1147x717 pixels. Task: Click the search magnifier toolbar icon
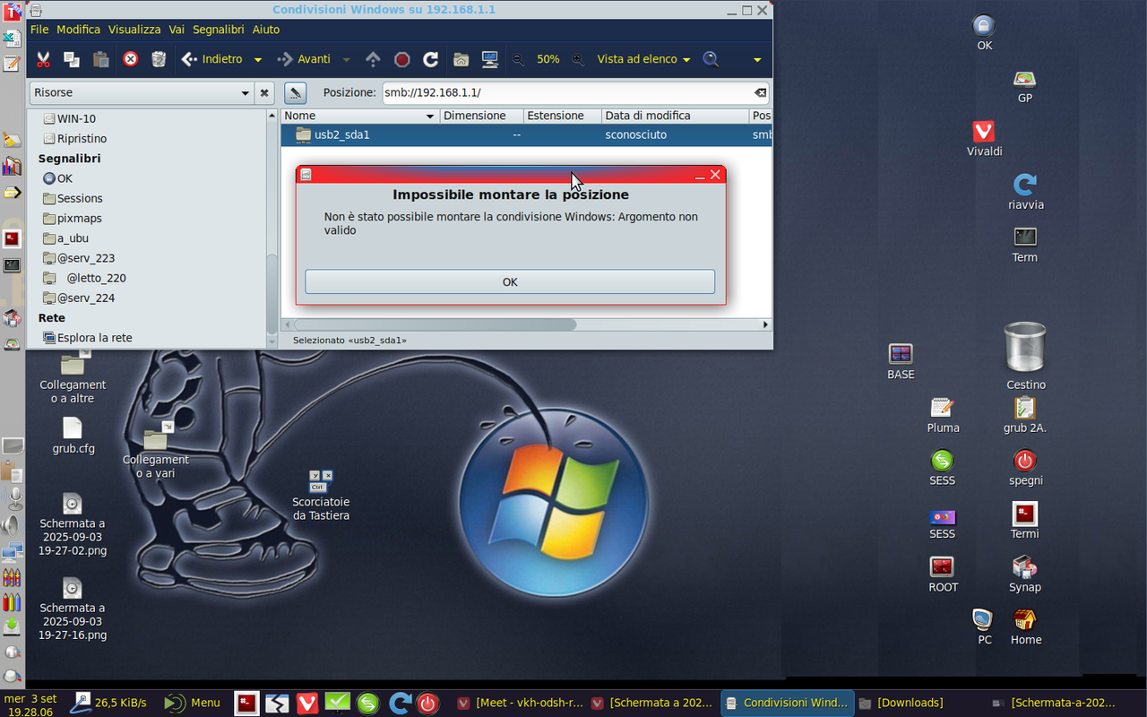(x=711, y=59)
